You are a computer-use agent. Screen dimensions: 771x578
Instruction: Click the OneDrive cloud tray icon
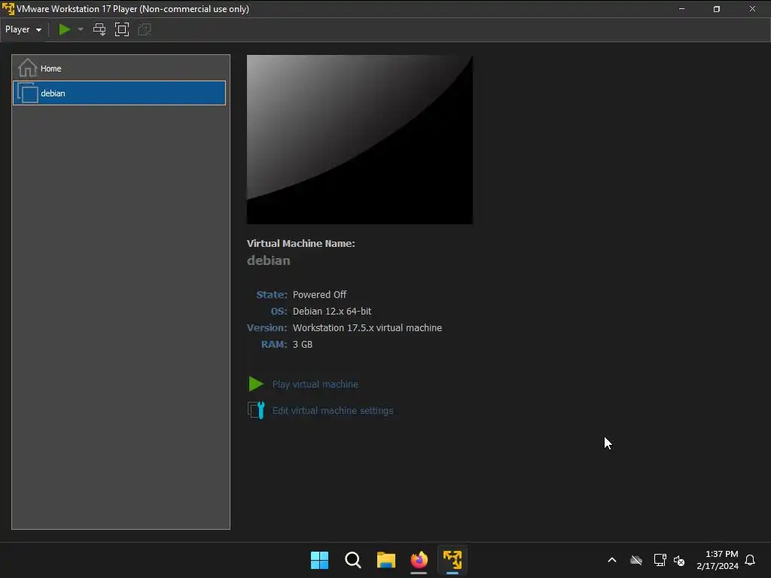(636, 560)
